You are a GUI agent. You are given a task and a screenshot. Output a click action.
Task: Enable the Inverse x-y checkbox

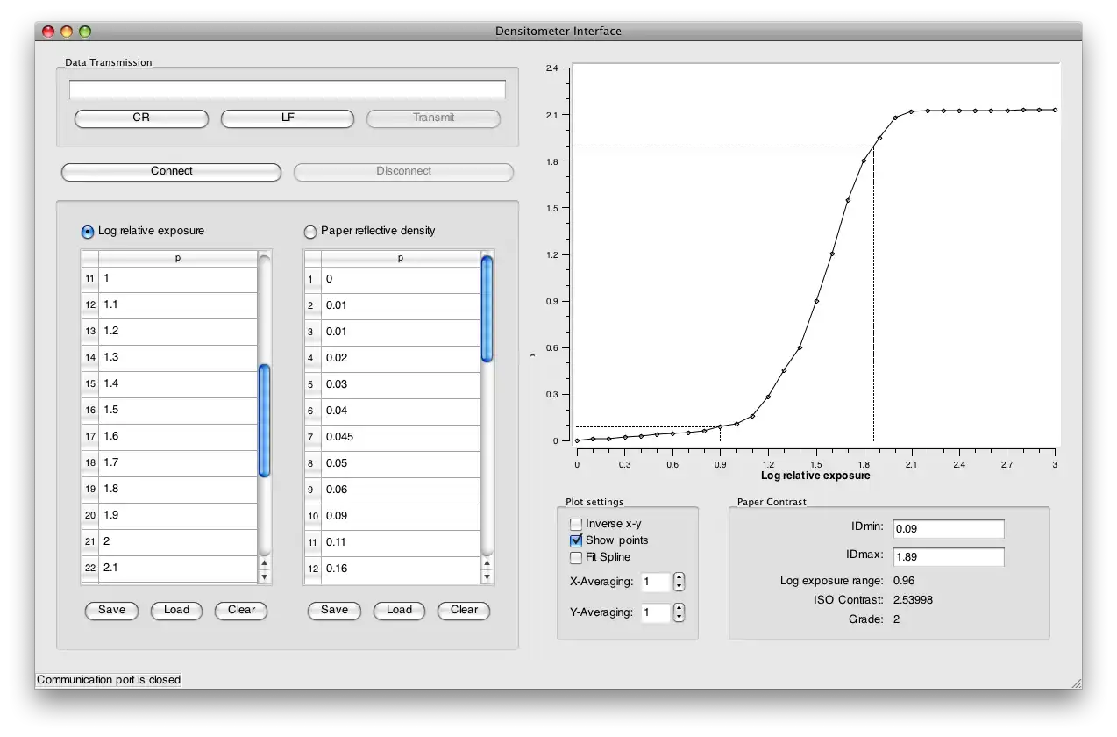pos(576,524)
